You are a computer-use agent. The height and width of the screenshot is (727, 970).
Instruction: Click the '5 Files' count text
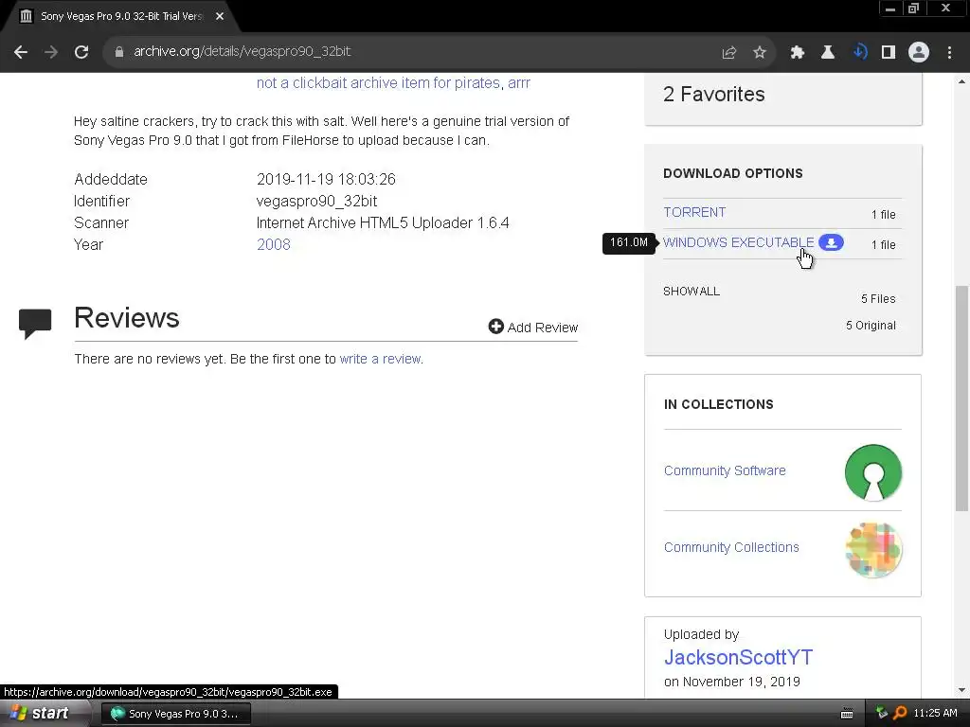coord(878,298)
